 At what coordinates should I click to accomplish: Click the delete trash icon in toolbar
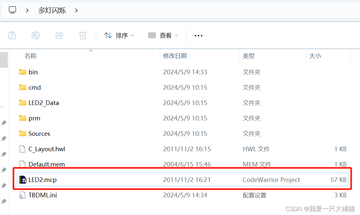(x=83, y=35)
